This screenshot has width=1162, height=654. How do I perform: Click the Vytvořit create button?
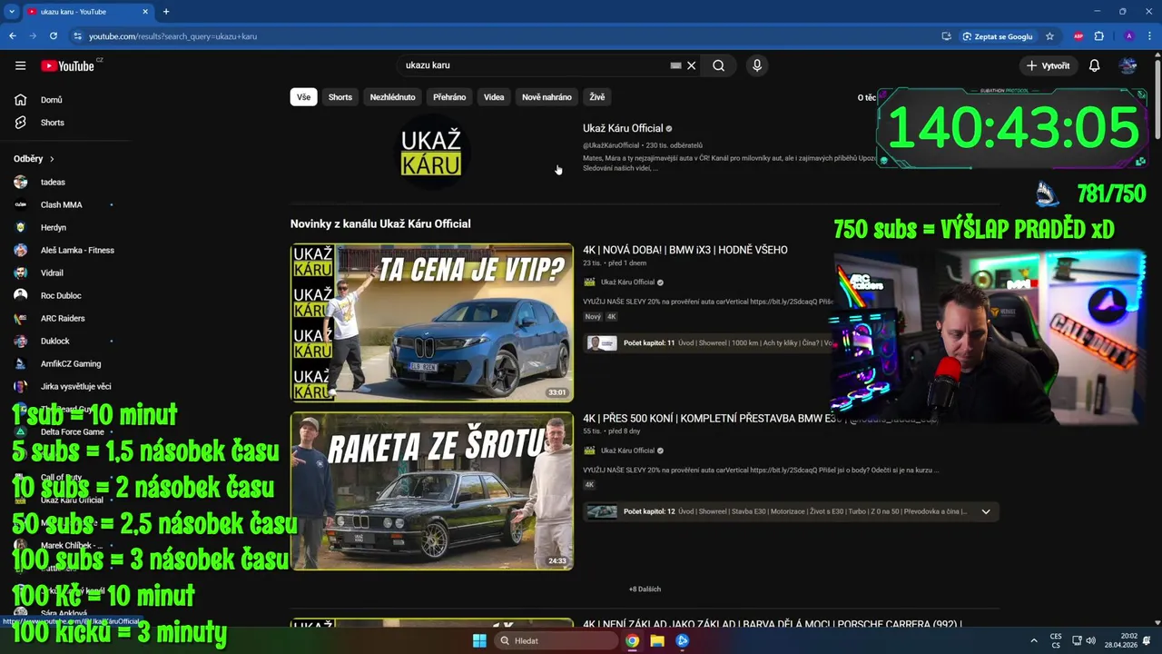1048,65
